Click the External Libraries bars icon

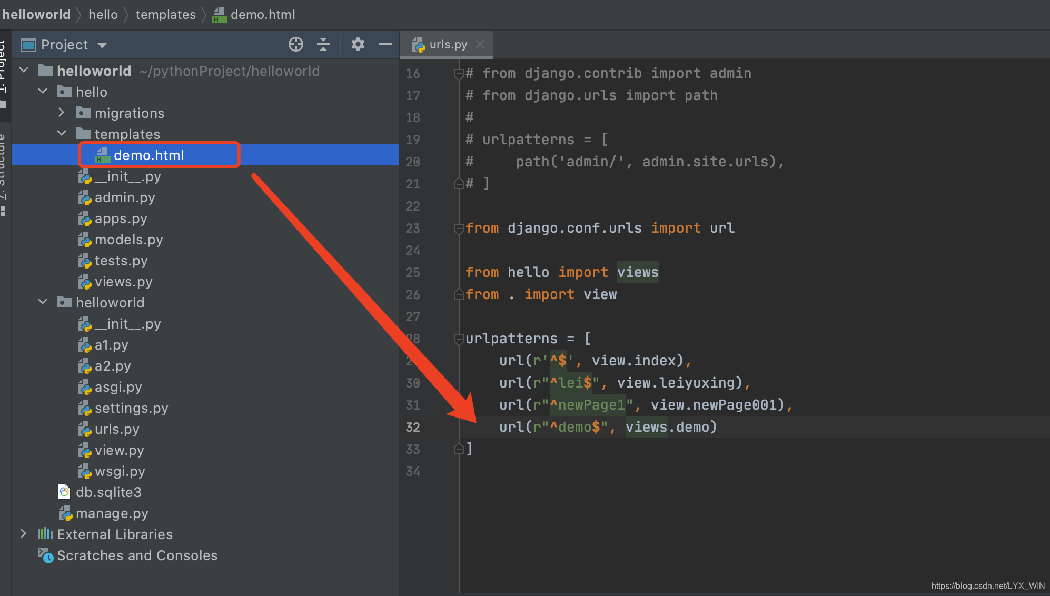click(x=45, y=534)
